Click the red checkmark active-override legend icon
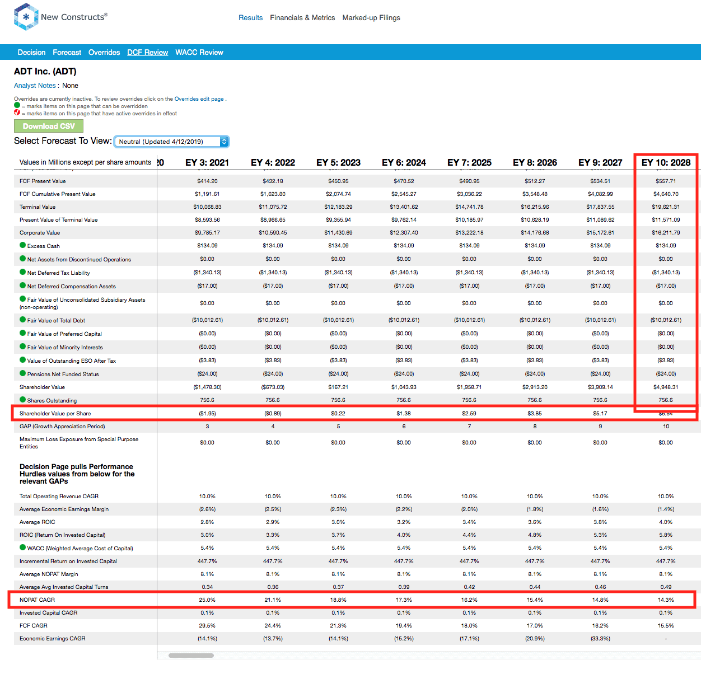 pyautogui.click(x=17, y=113)
